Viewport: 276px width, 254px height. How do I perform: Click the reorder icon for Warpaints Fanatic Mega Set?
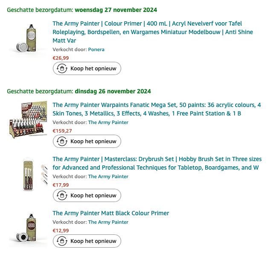[x=62, y=141]
